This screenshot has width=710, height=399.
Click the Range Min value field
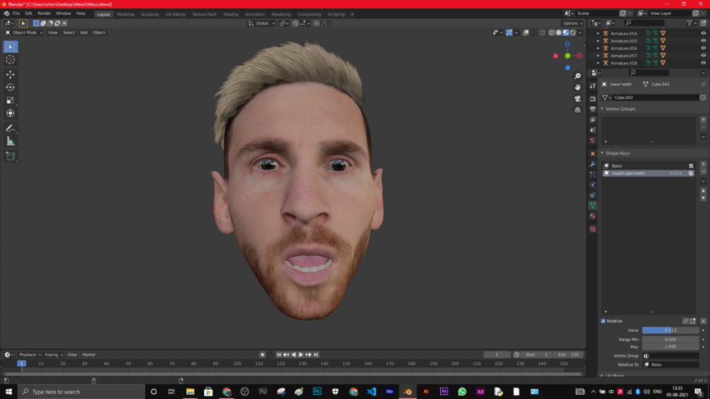pos(670,339)
